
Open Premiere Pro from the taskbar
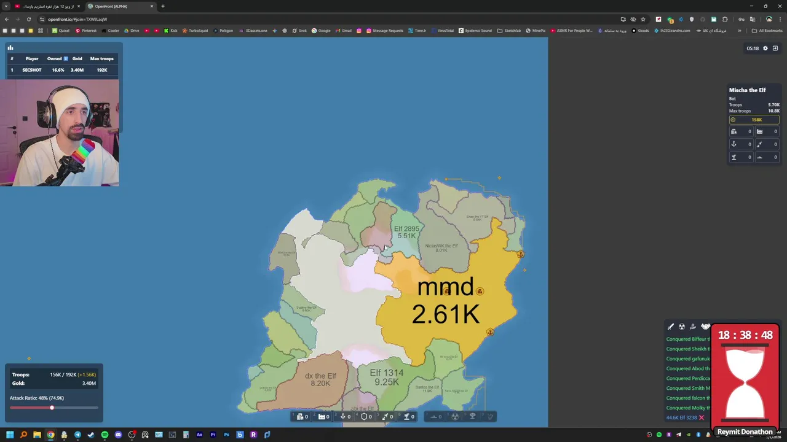213,435
